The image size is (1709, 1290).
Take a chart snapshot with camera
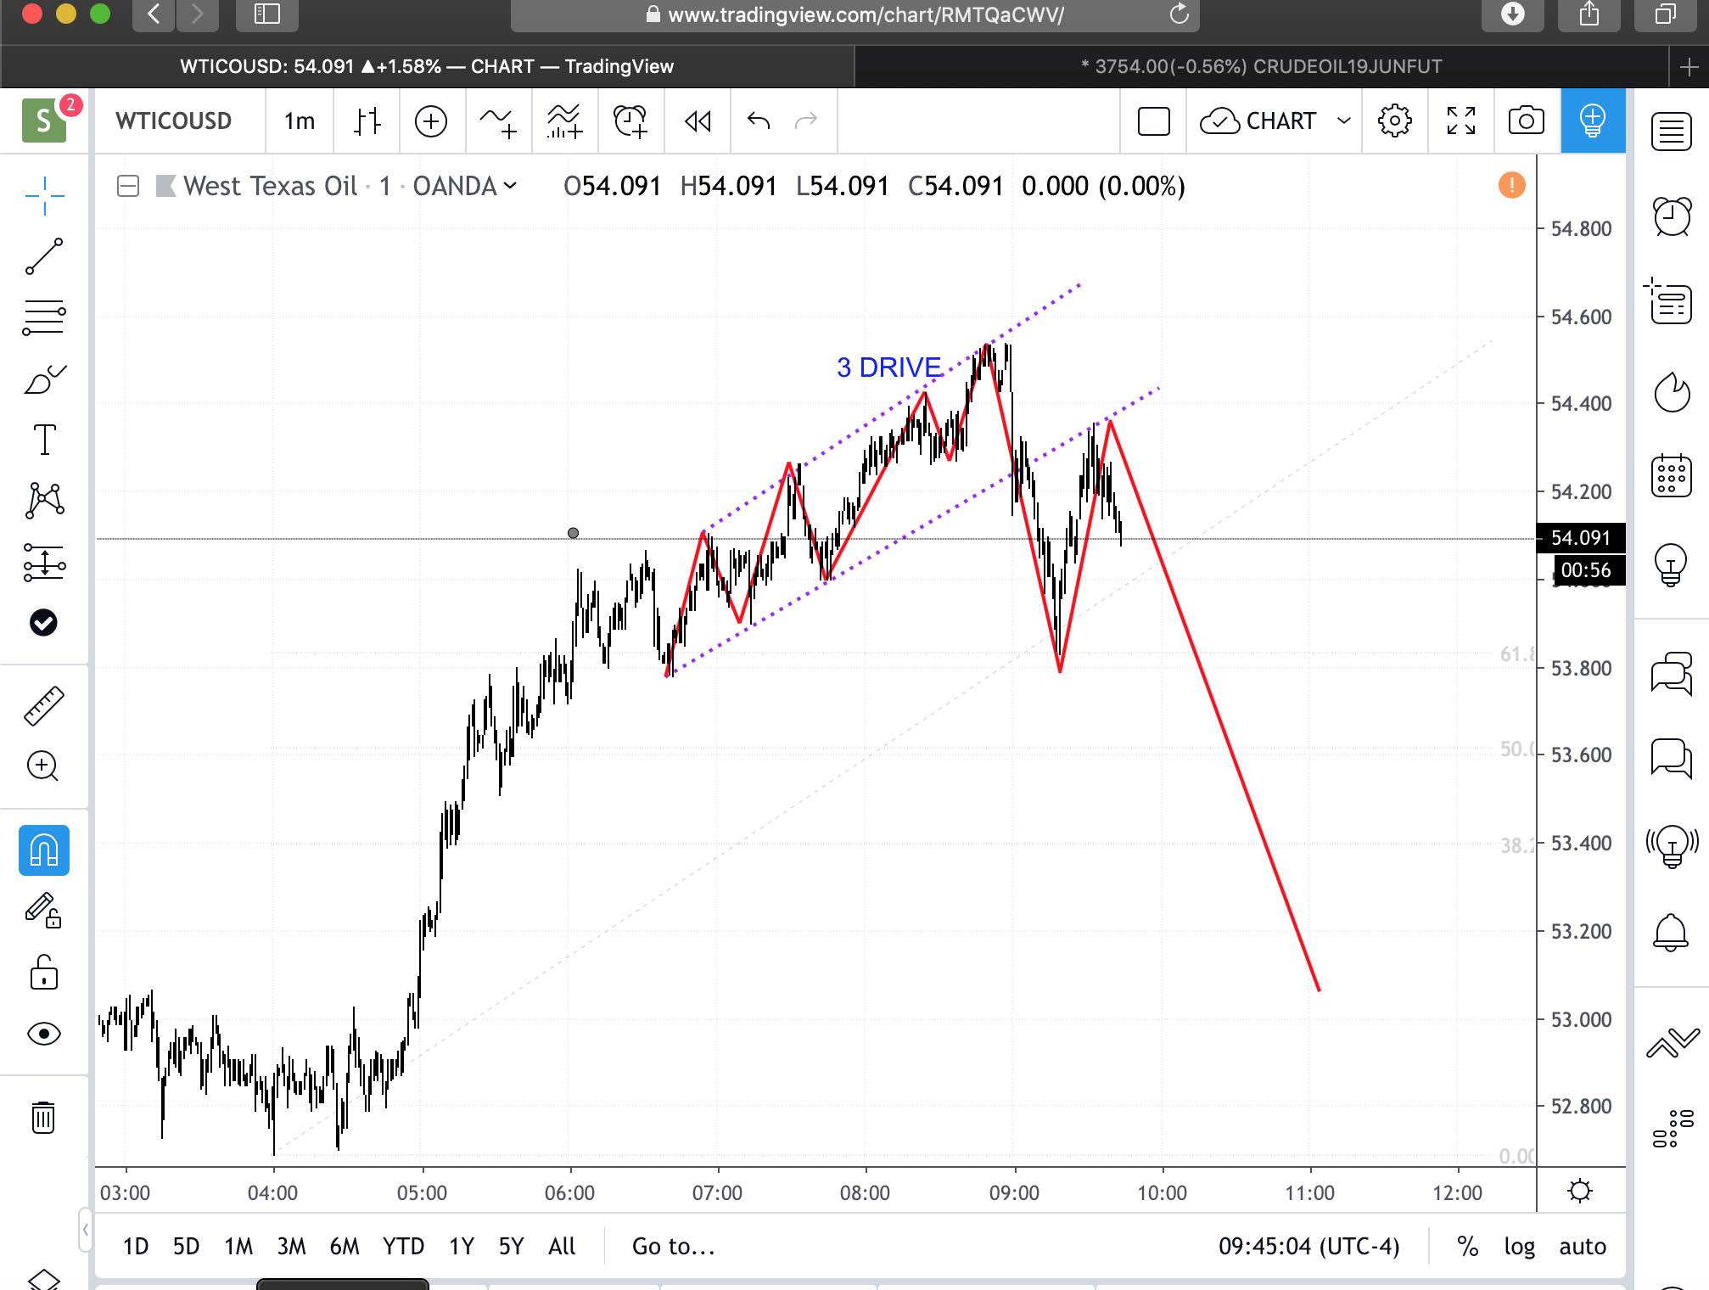click(1527, 121)
